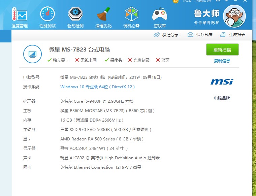Click the 鲁大师 old man avatar
The height and width of the screenshot is (196, 256).
coord(234,16)
